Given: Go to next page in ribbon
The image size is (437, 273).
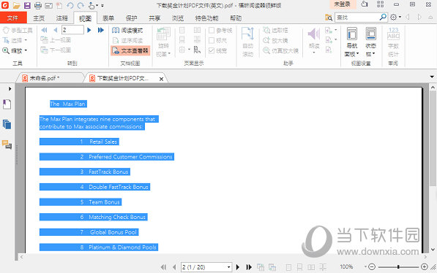Looking at the screenshot, I should 89,30.
